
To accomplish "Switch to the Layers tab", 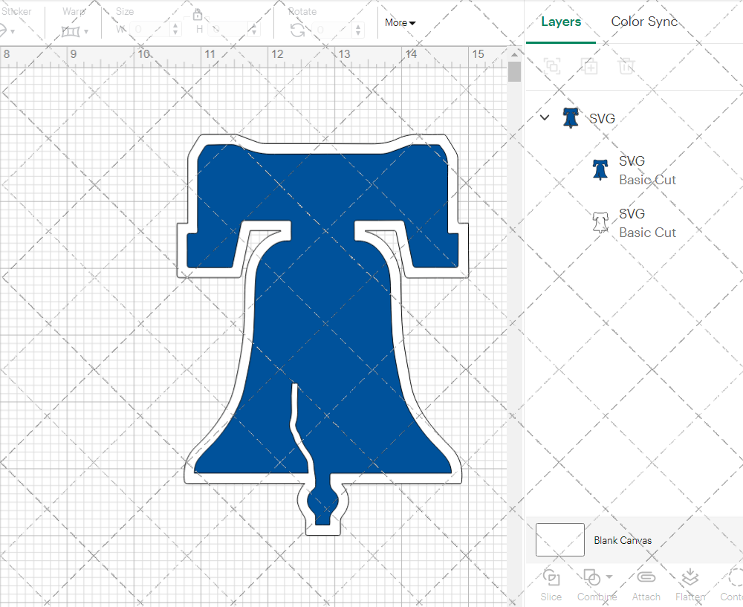I will coord(561,22).
